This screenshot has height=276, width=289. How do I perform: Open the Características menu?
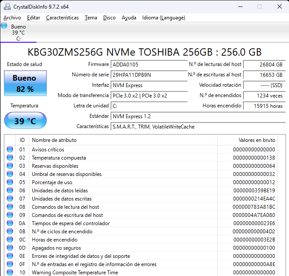[x=62, y=18]
